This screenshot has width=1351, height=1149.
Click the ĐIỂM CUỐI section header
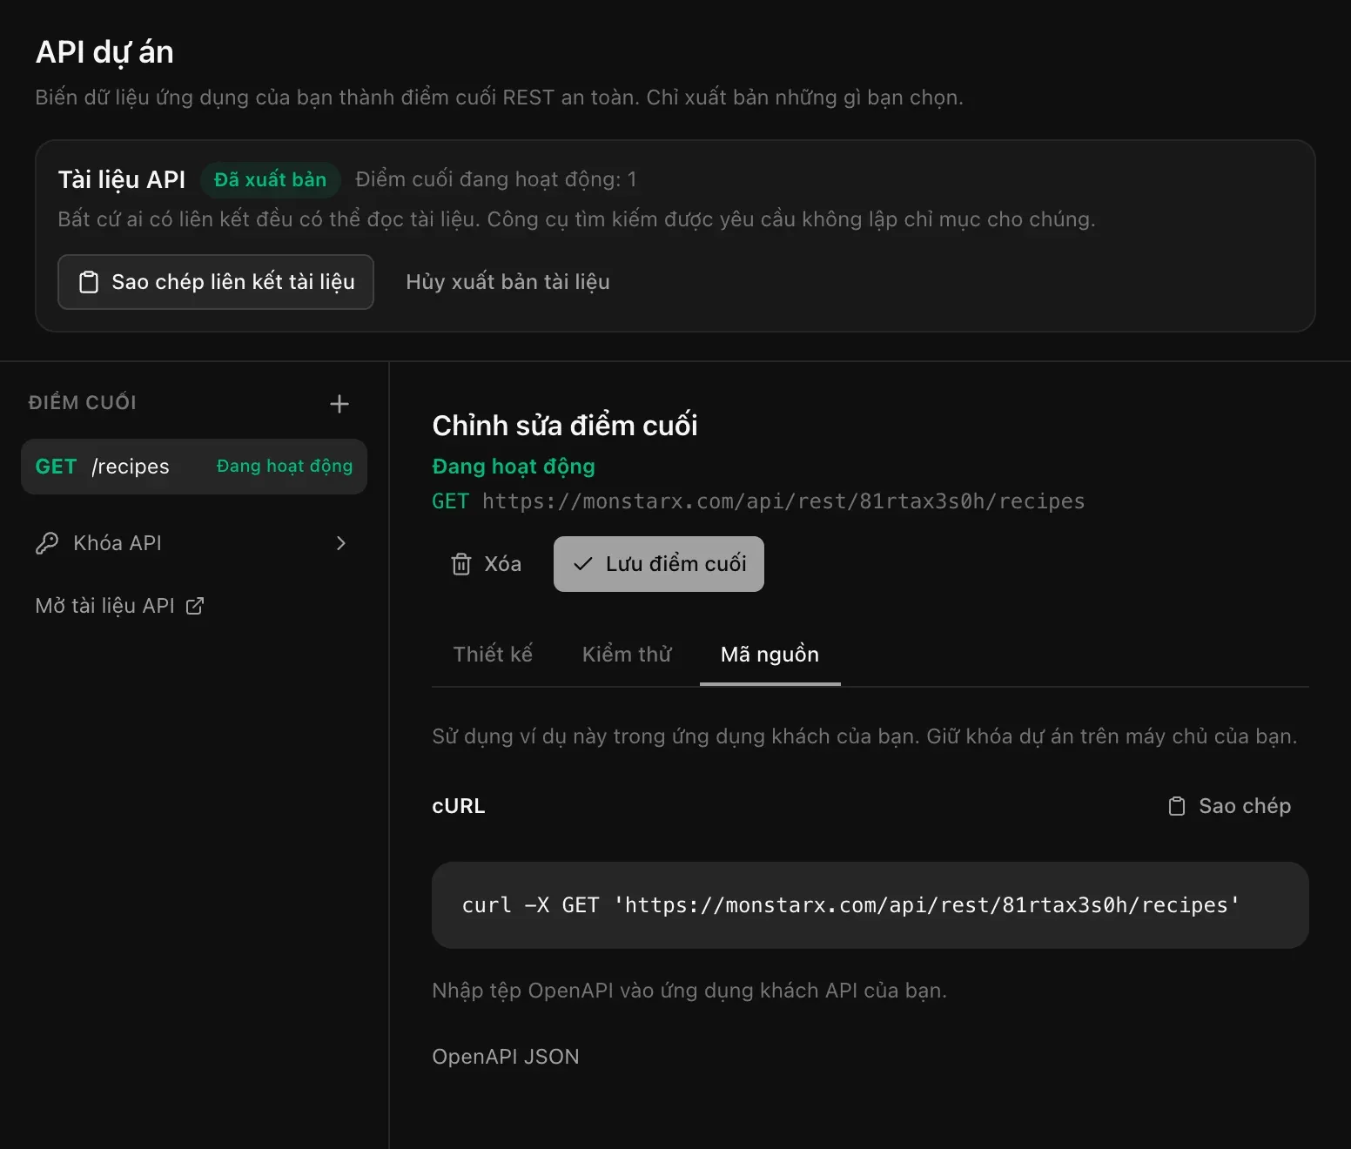coord(83,402)
